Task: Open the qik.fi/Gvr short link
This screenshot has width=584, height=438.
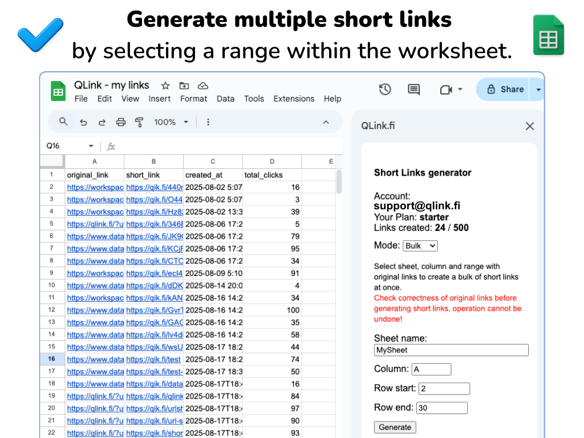Action: pyautogui.click(x=155, y=310)
